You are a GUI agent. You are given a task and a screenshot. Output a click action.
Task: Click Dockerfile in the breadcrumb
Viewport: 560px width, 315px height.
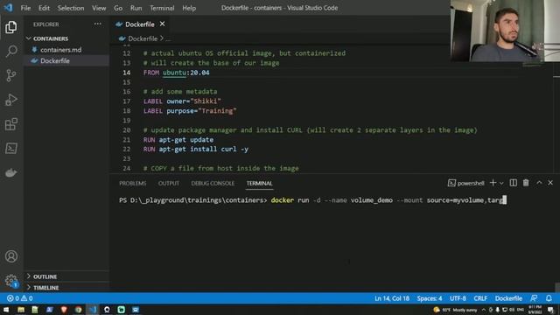click(x=143, y=38)
